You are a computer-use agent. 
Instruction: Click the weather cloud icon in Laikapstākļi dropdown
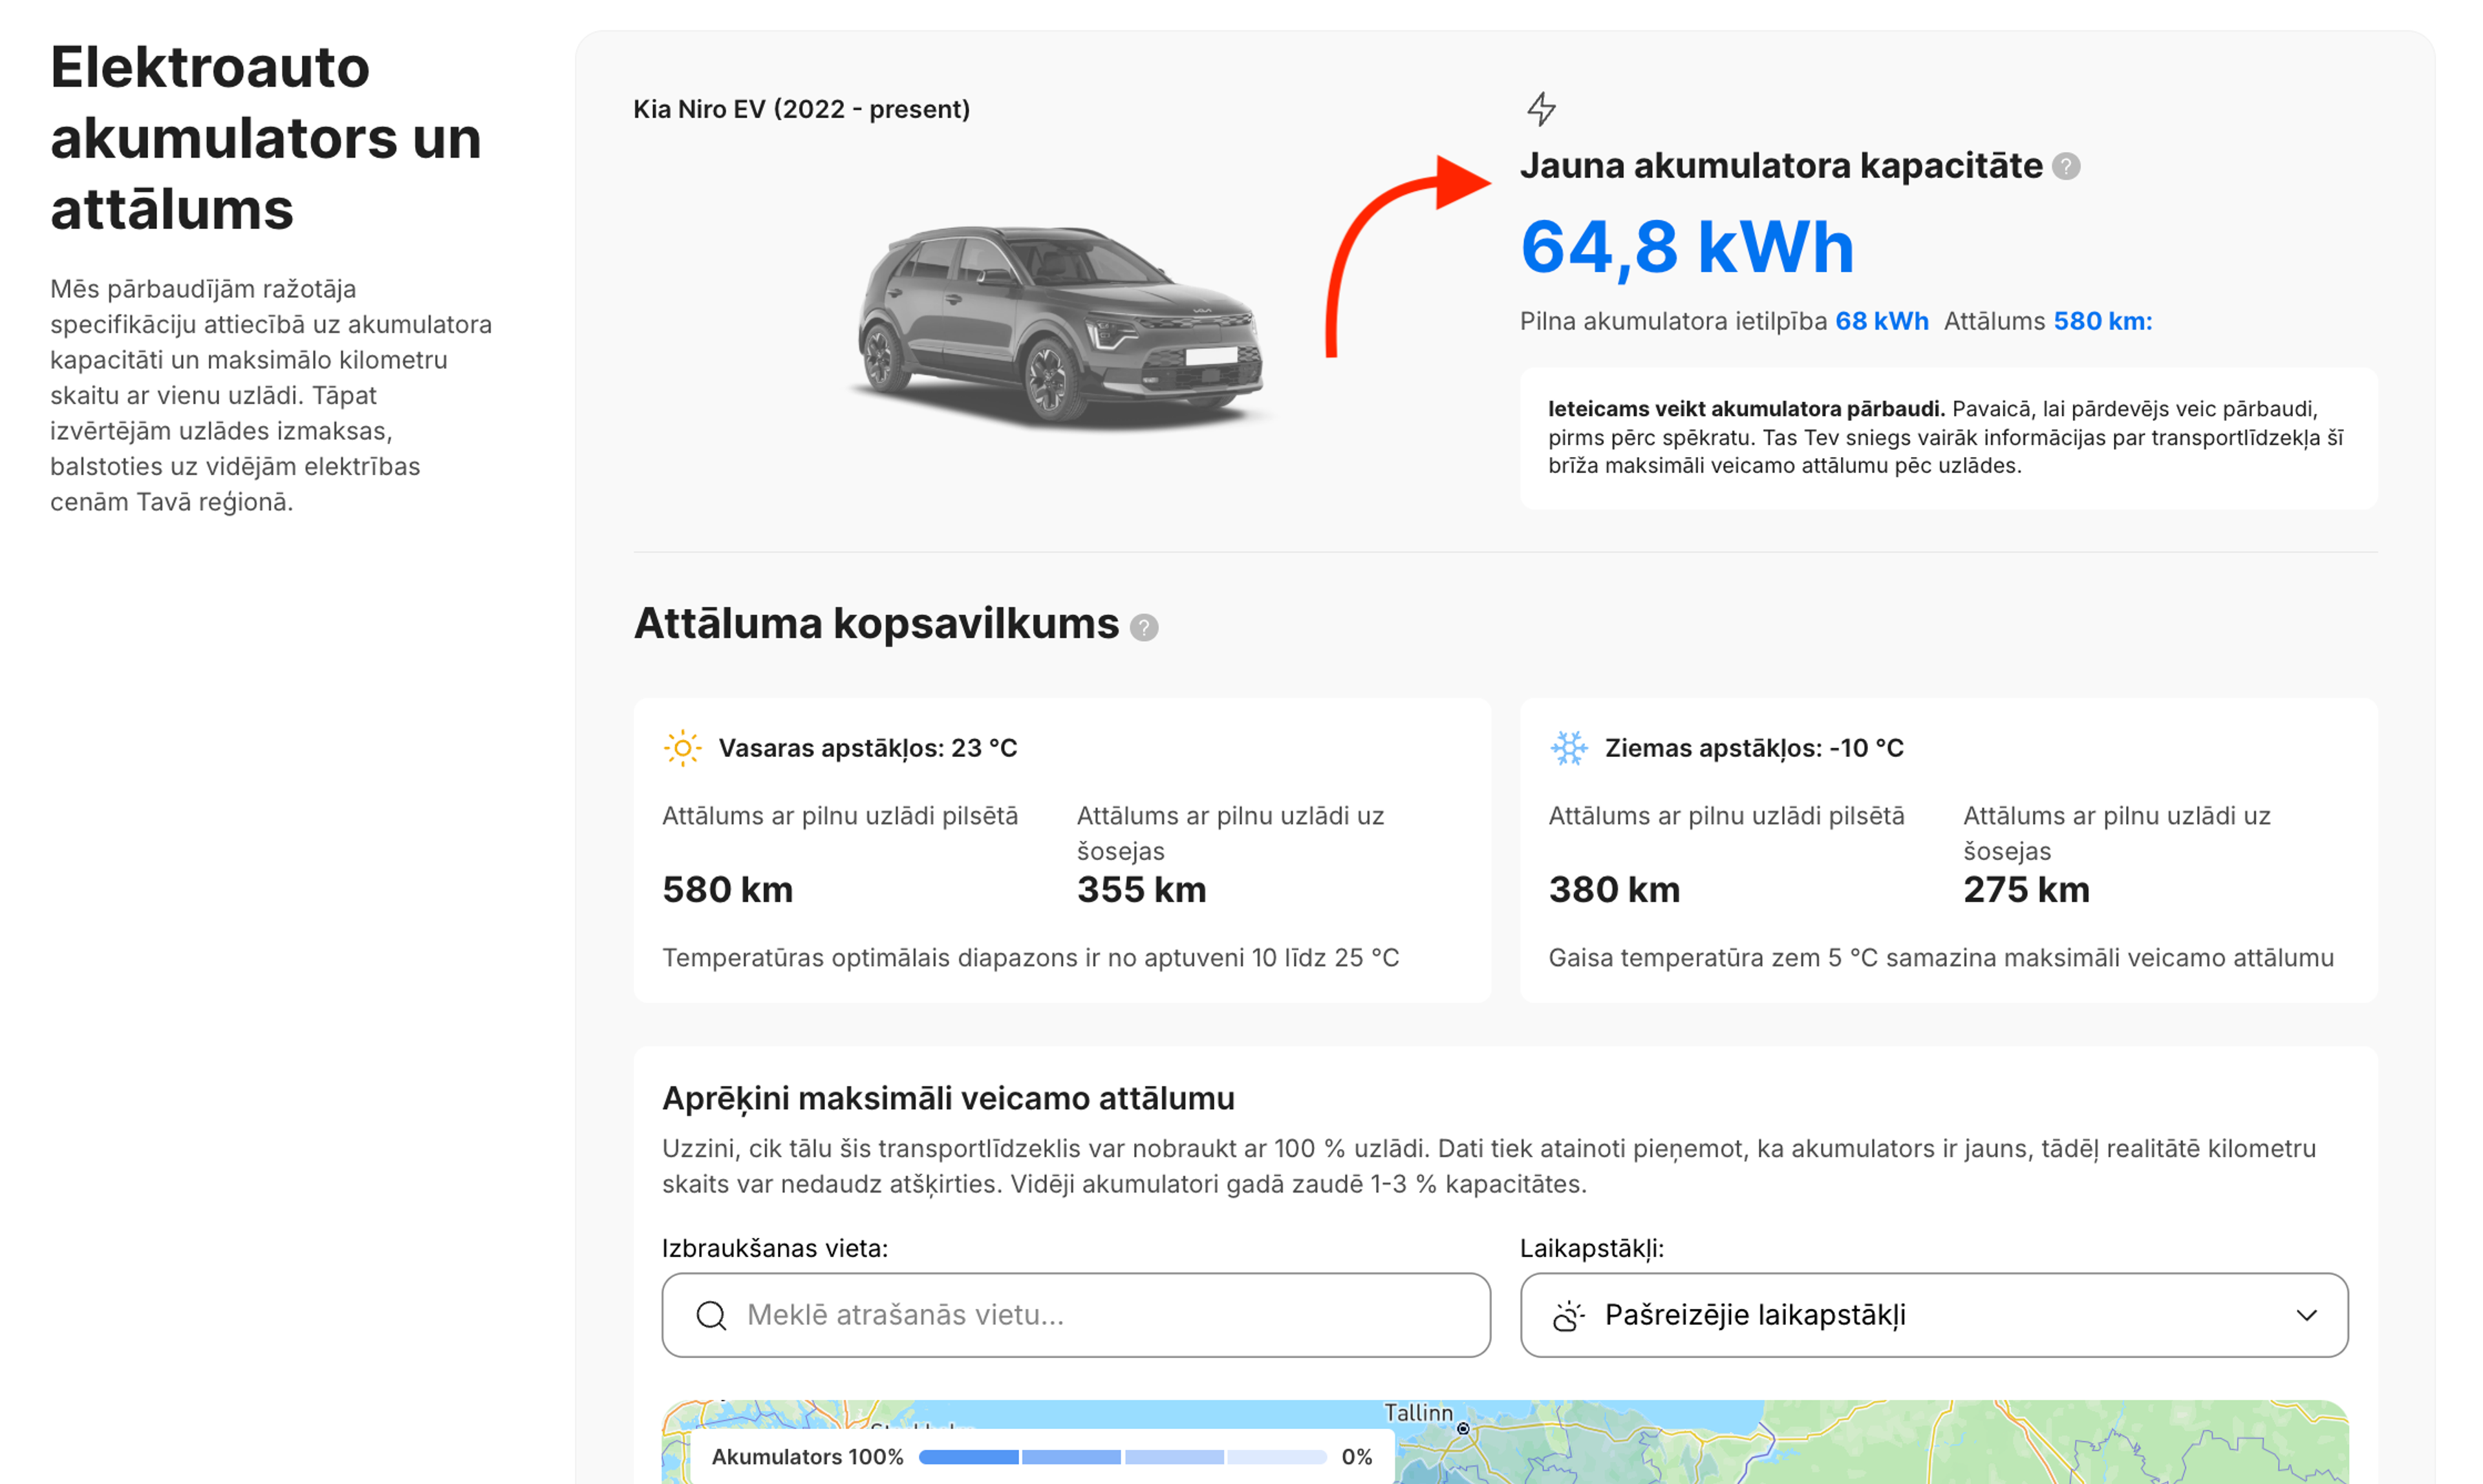tap(1569, 1315)
